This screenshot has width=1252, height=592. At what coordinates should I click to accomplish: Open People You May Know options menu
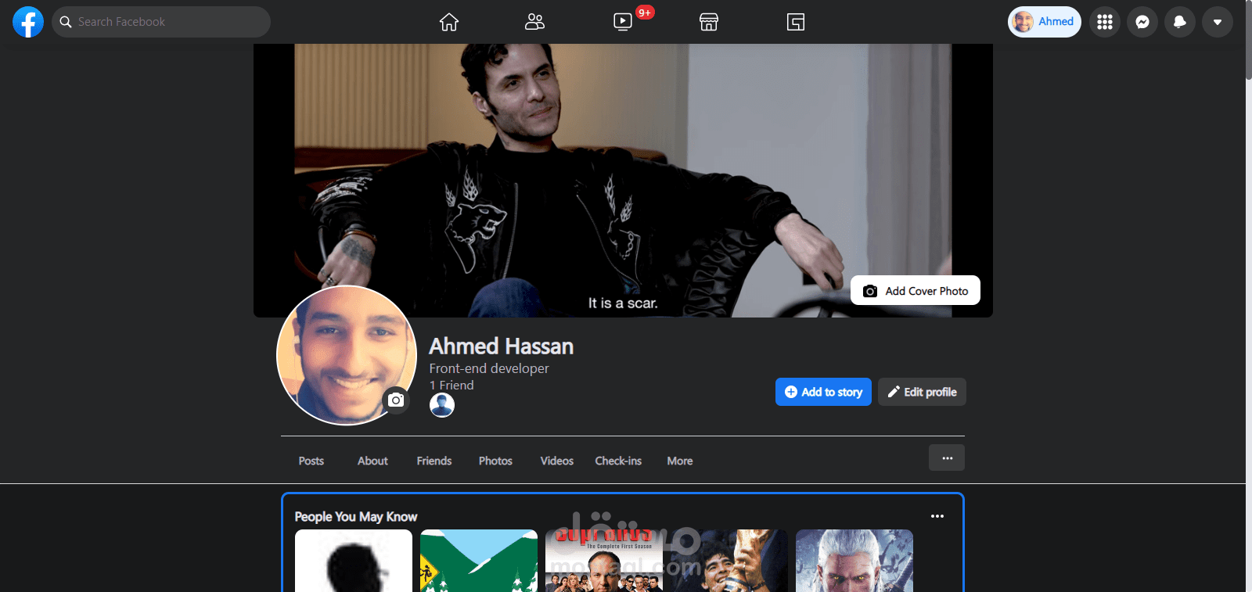coord(937,516)
